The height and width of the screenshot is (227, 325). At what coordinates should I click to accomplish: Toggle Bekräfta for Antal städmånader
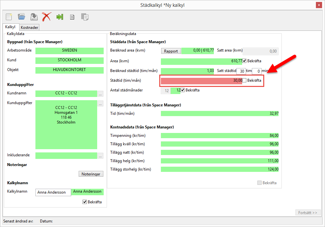[183, 90]
